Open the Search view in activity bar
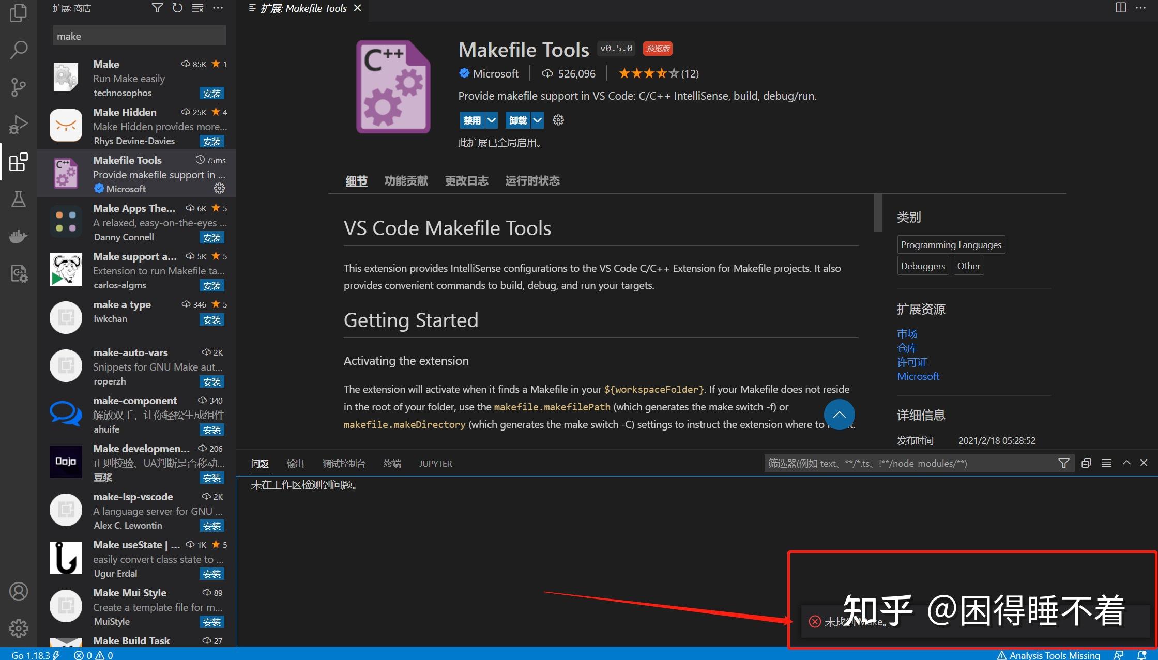The height and width of the screenshot is (660, 1158). tap(19, 50)
